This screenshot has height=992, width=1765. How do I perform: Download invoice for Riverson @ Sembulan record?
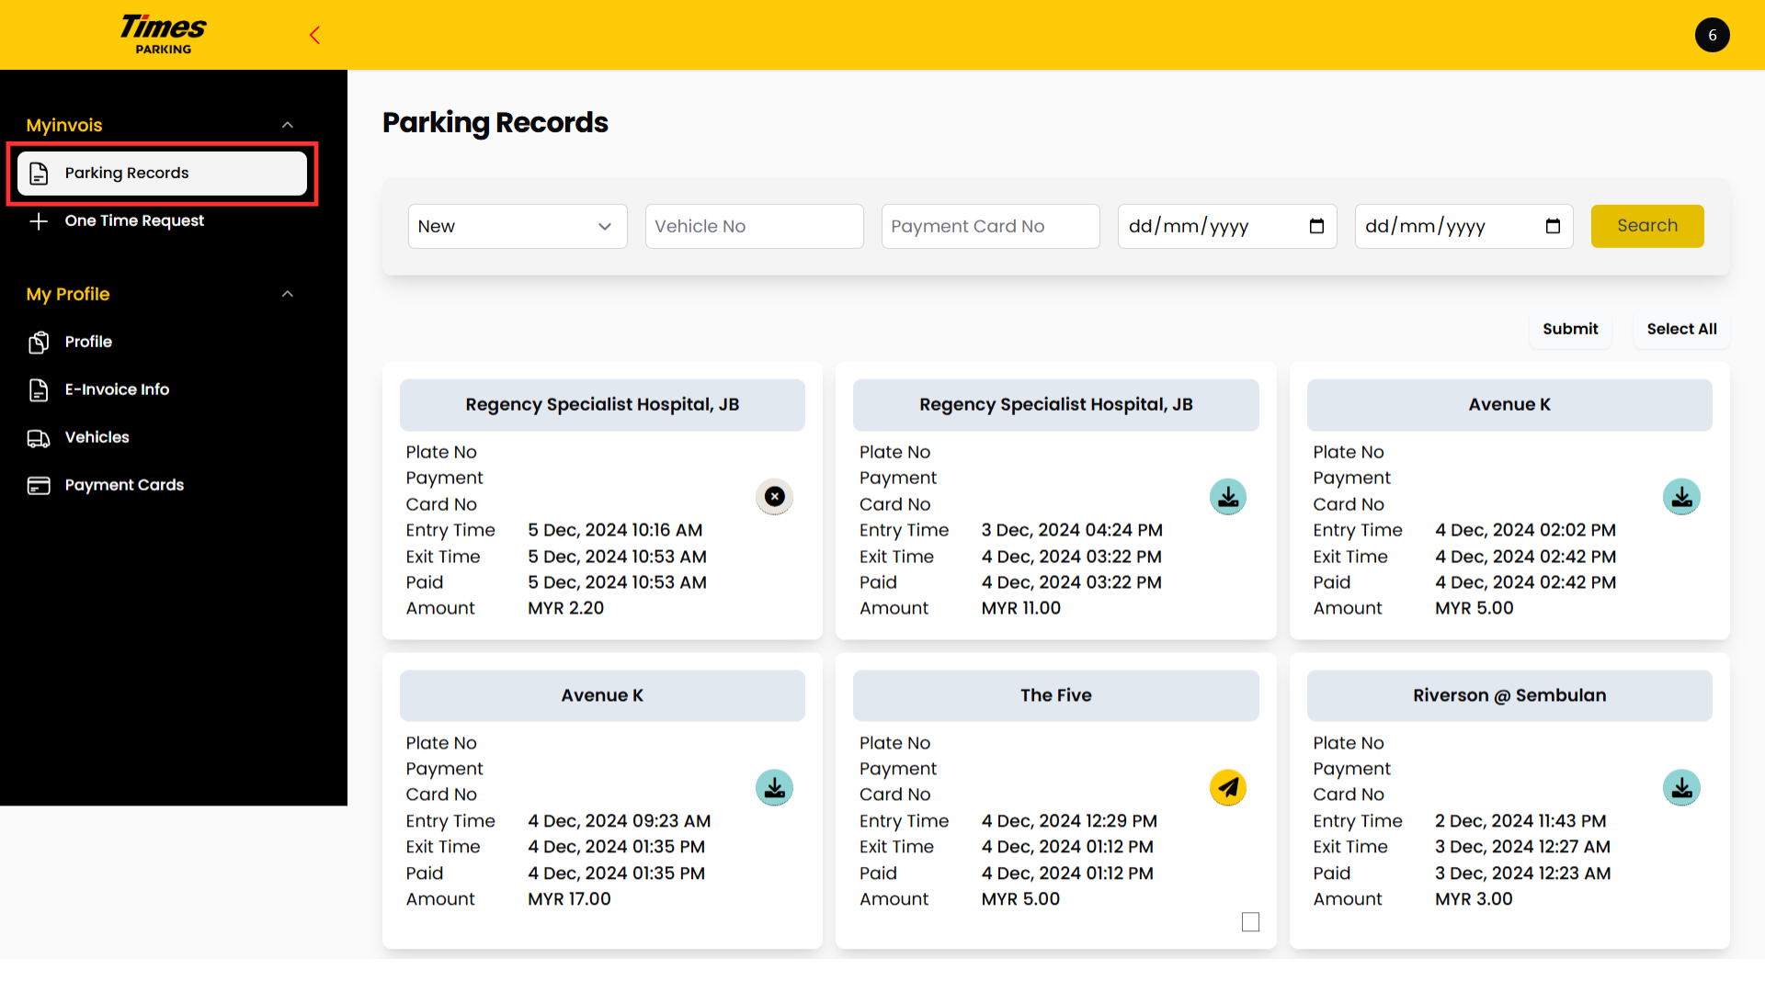click(x=1681, y=788)
